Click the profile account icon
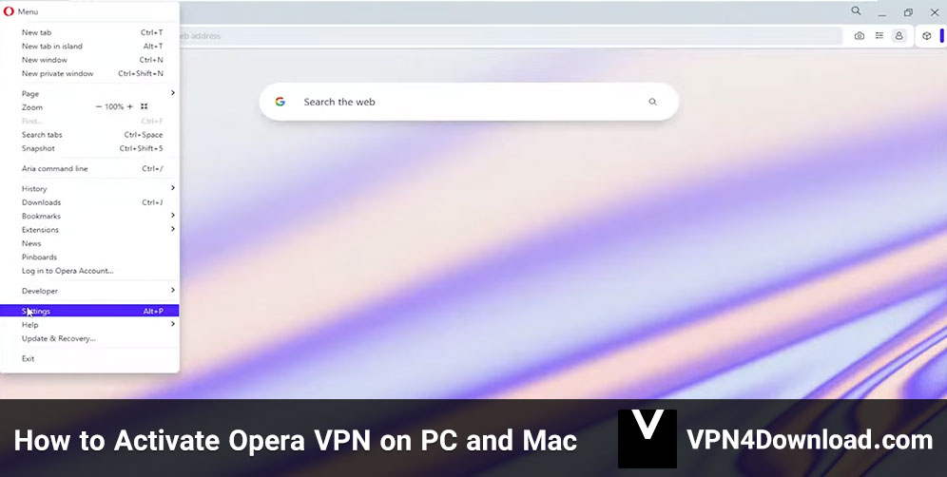This screenshot has height=477, width=947. [899, 36]
